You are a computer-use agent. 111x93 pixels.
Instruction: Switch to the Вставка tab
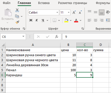[x=44, y=3]
